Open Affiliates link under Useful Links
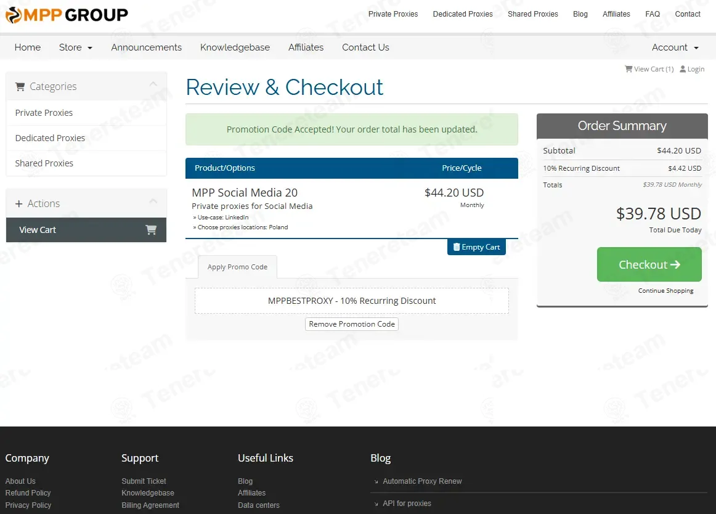Image resolution: width=716 pixels, height=514 pixels. (251, 493)
